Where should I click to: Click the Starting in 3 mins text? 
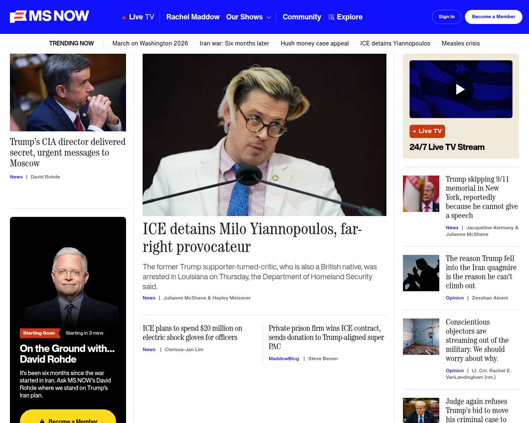point(84,333)
